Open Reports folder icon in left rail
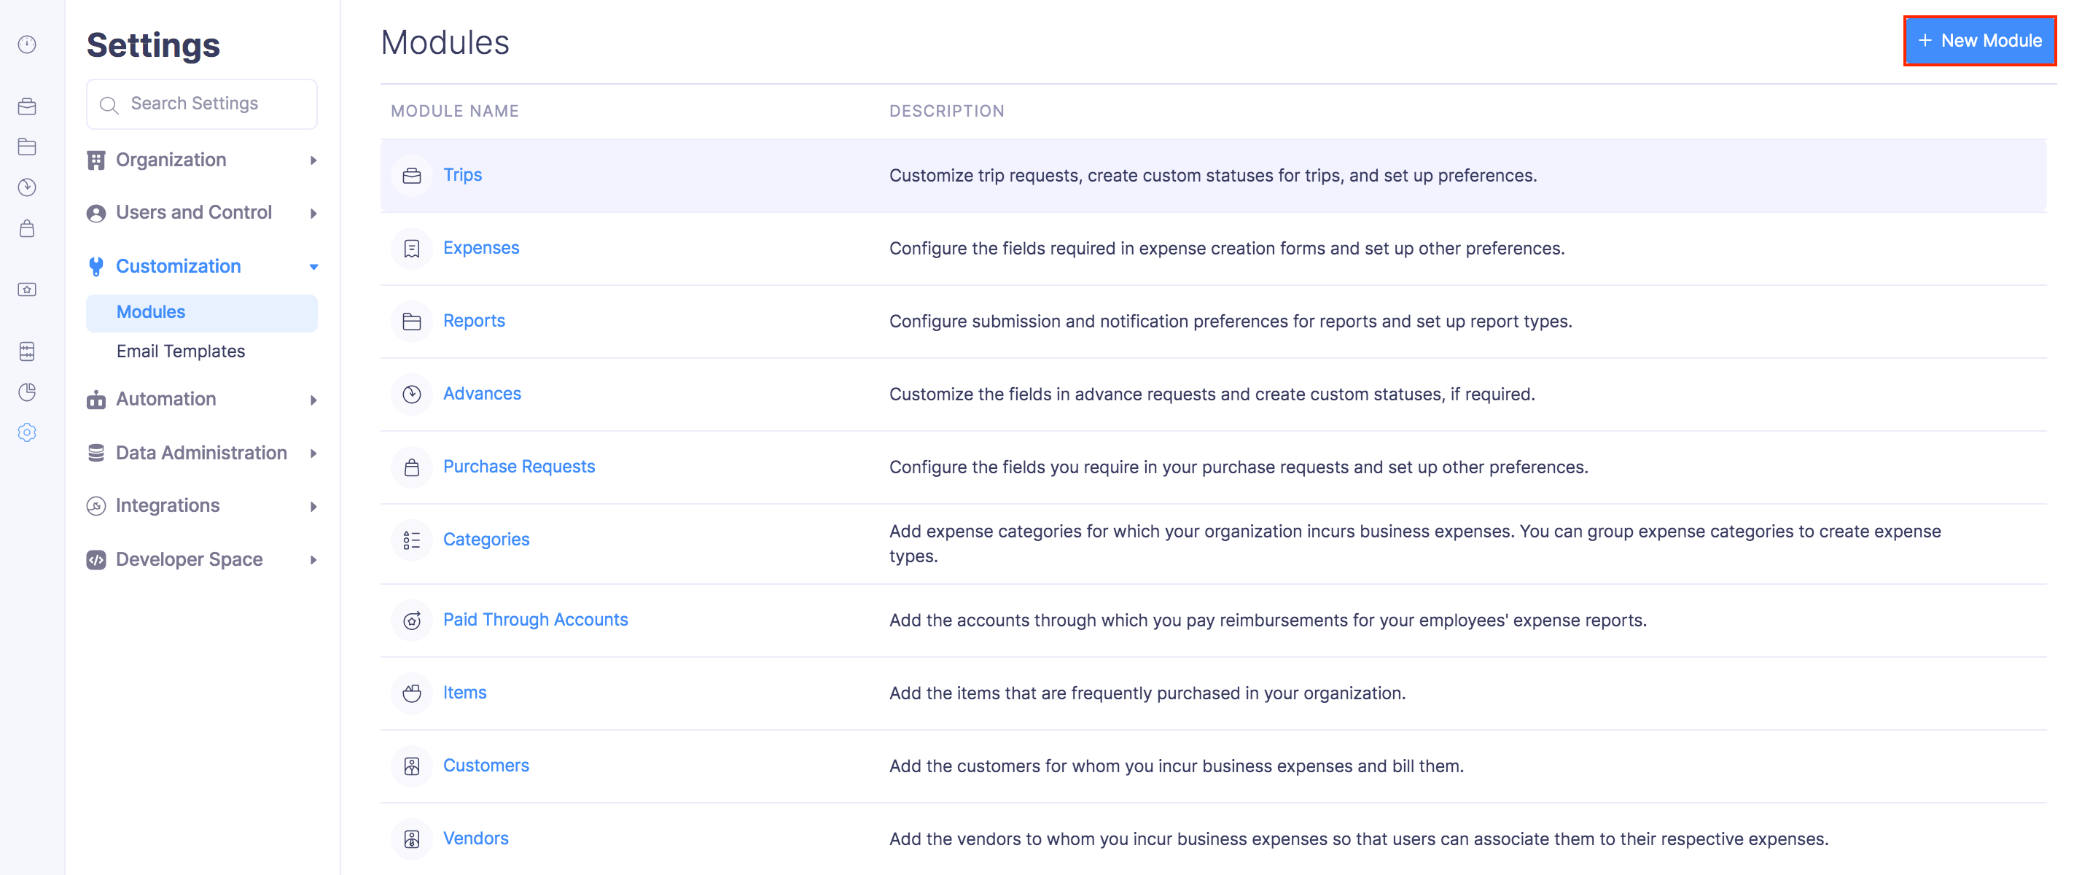Image resolution: width=2082 pixels, height=875 pixels. (27, 147)
